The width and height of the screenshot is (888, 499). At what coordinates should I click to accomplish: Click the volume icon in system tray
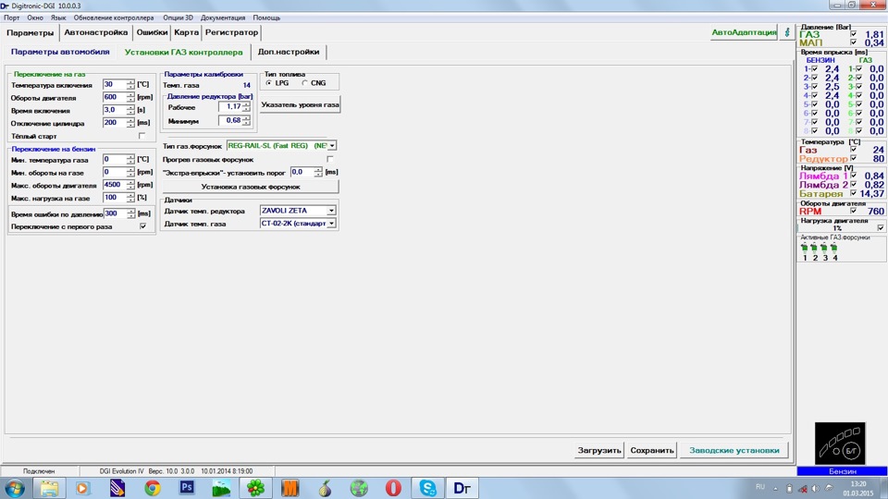[x=816, y=488]
